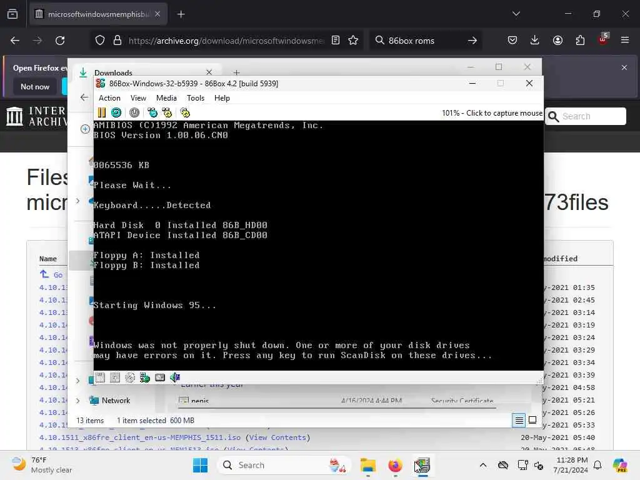The height and width of the screenshot is (480, 640).
Task: Switch to Firefox from taskbar
Action: [395, 465]
